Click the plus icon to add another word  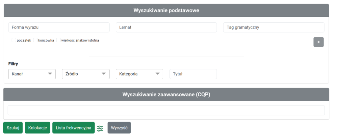(318, 42)
